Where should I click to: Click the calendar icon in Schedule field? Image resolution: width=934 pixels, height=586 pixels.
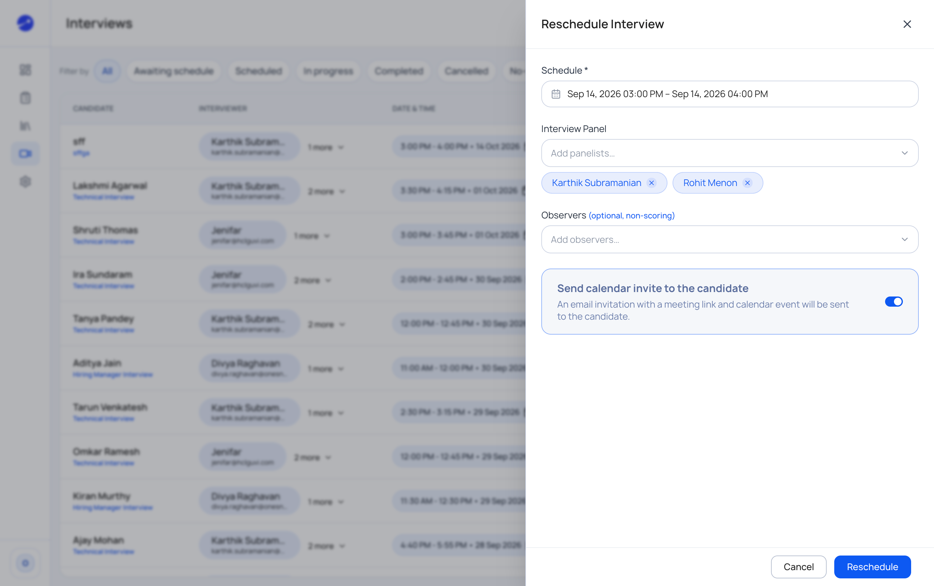556,94
